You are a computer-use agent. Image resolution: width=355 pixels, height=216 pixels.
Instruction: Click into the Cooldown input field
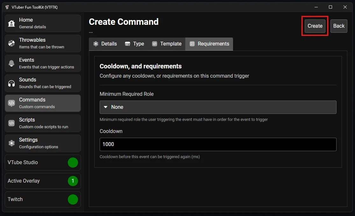(x=218, y=144)
